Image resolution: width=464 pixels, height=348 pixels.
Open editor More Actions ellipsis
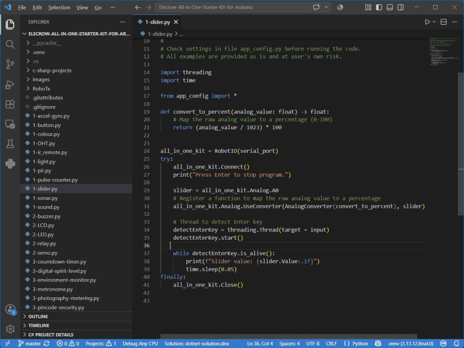coord(454,22)
